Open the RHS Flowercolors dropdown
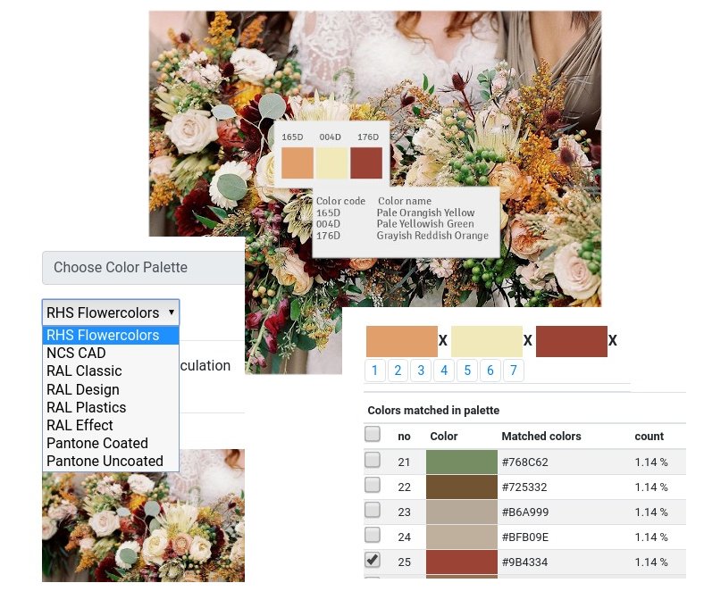 pyautogui.click(x=111, y=312)
